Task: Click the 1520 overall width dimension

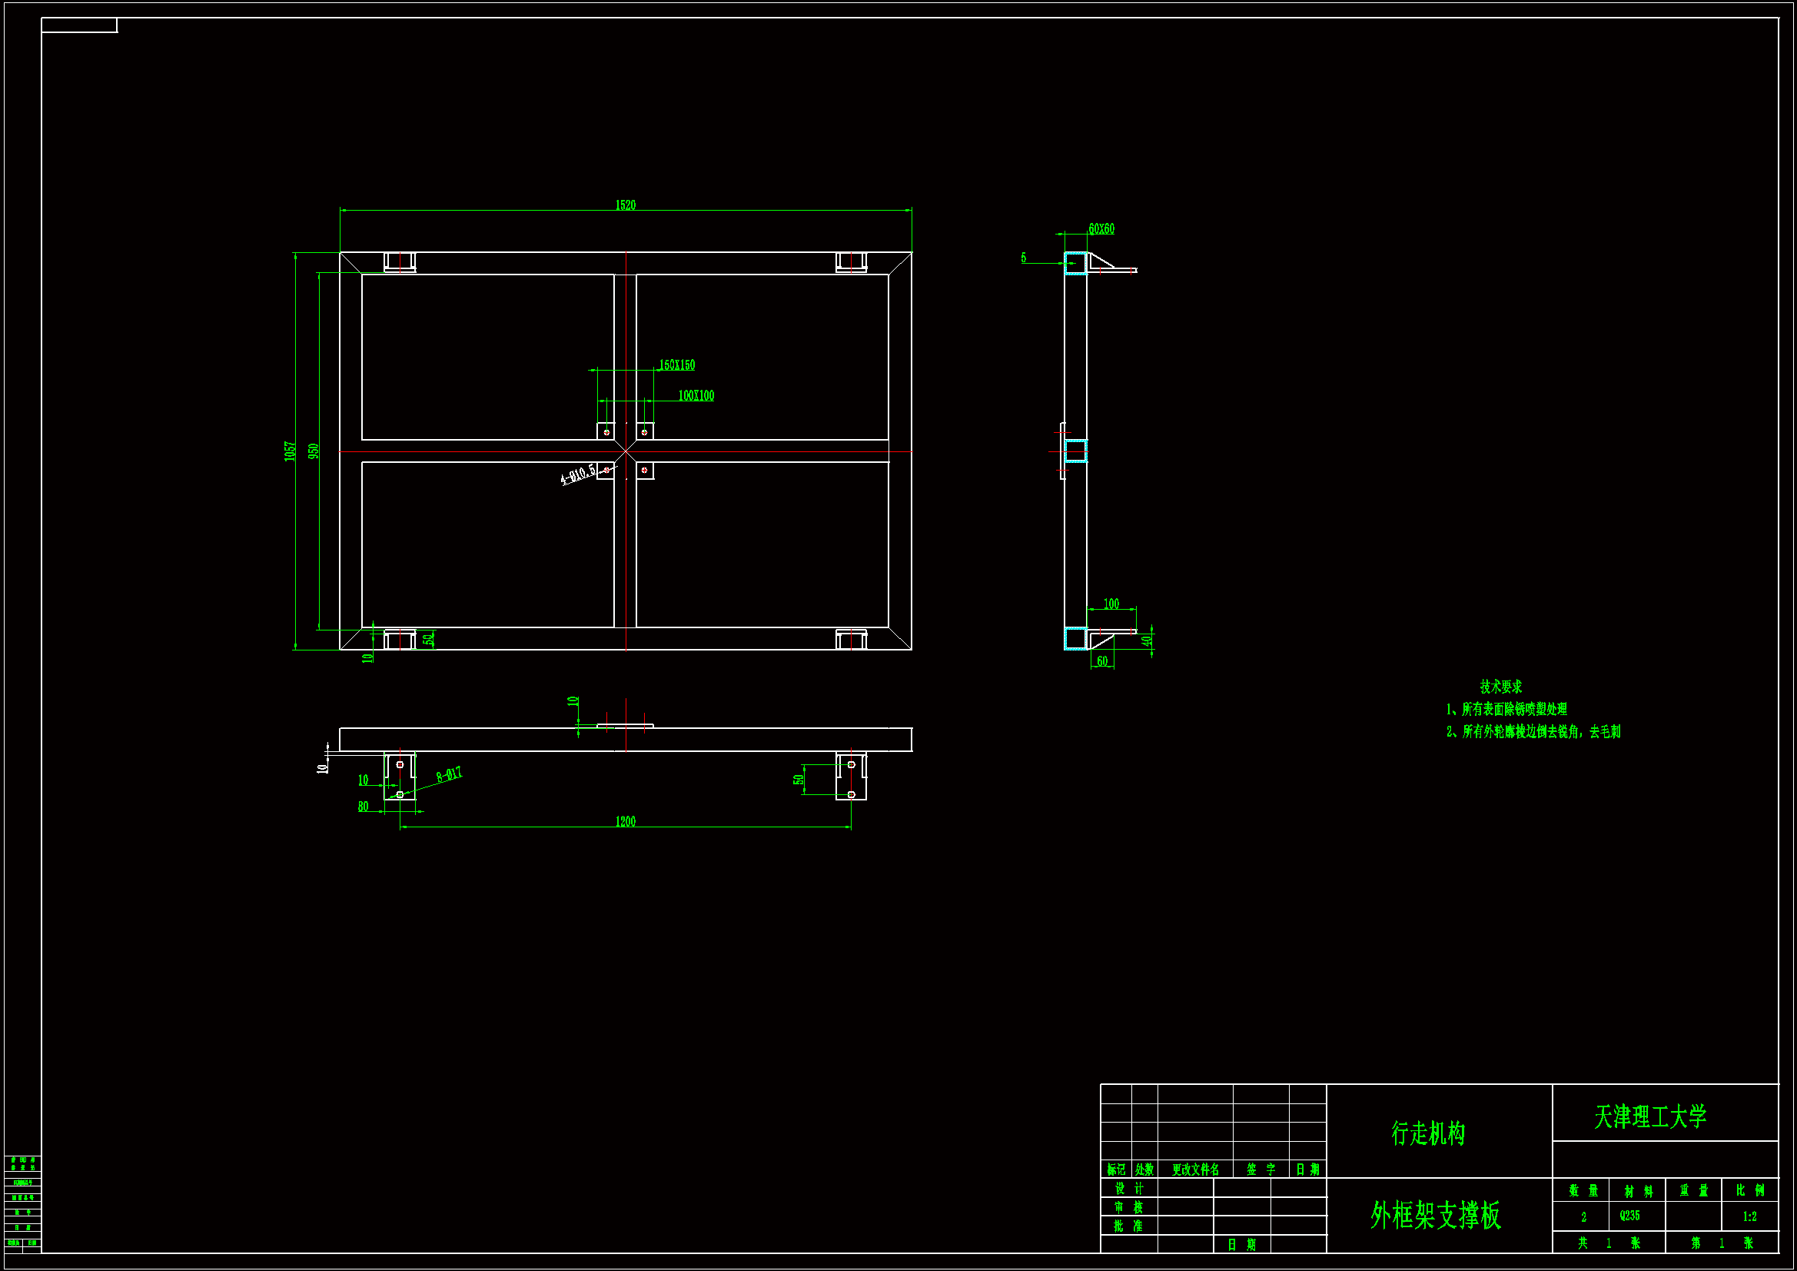Action: 626,205
